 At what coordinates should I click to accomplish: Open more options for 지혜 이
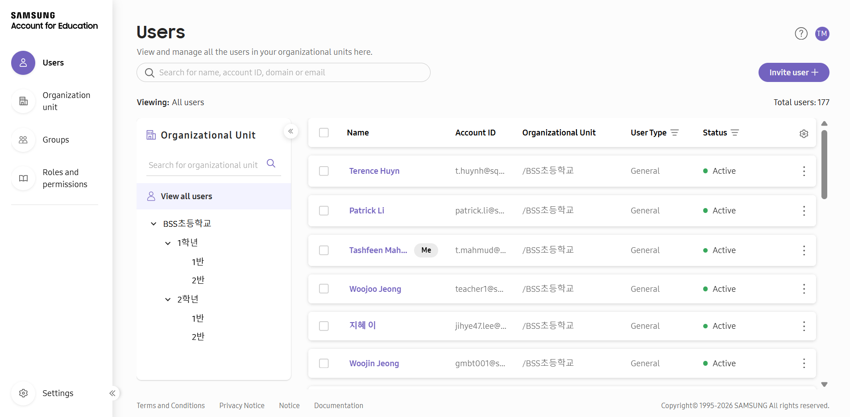804,326
